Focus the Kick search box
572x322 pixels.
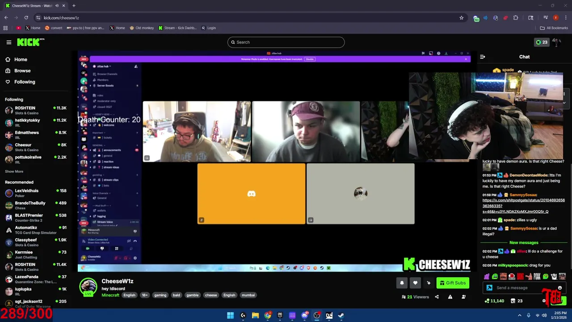pos(286,42)
